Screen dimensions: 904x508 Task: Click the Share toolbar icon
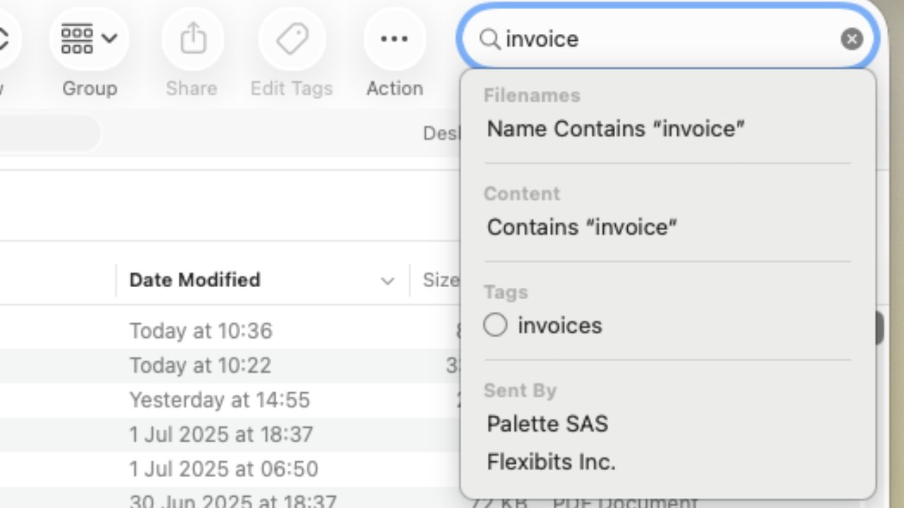192,38
